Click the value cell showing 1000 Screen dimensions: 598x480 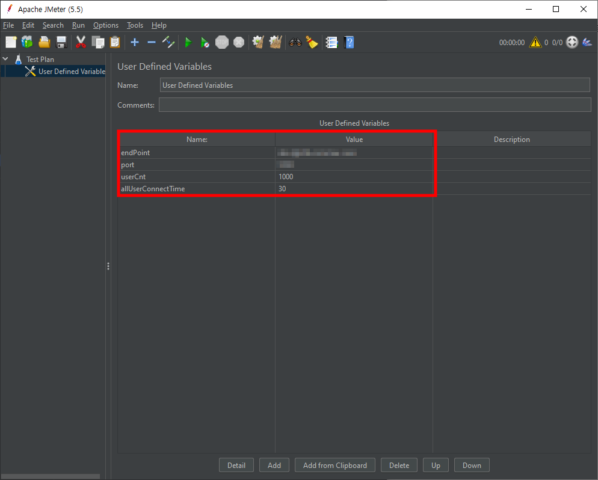pos(354,176)
